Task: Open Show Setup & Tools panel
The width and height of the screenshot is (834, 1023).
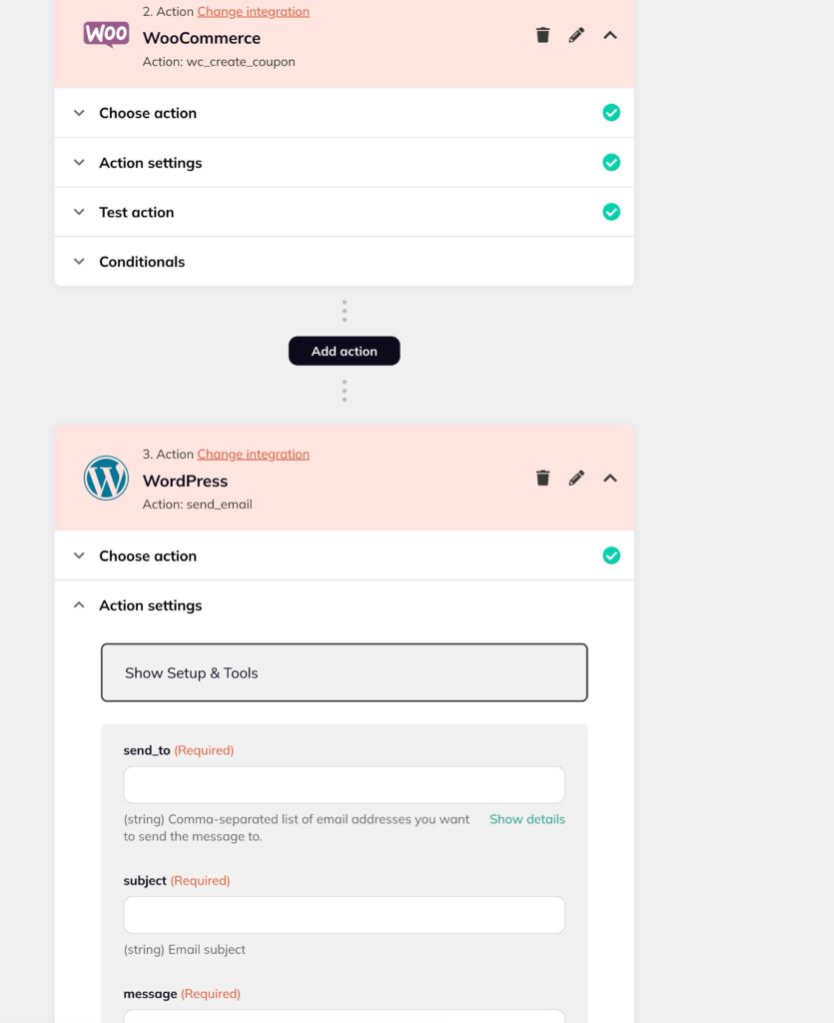Action: pos(345,672)
